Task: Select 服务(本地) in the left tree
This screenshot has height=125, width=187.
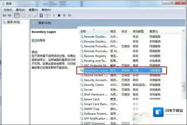Action: (13, 22)
